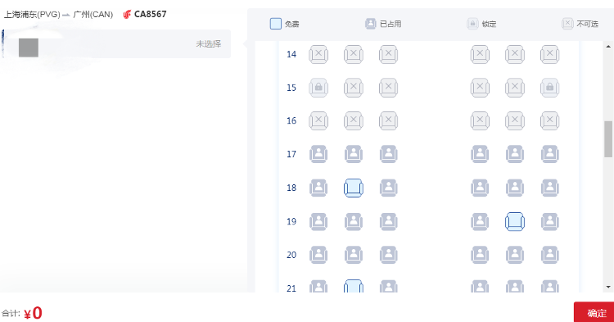
Task: Click the occupied leftmost seat in row 17
Action: [318, 154]
